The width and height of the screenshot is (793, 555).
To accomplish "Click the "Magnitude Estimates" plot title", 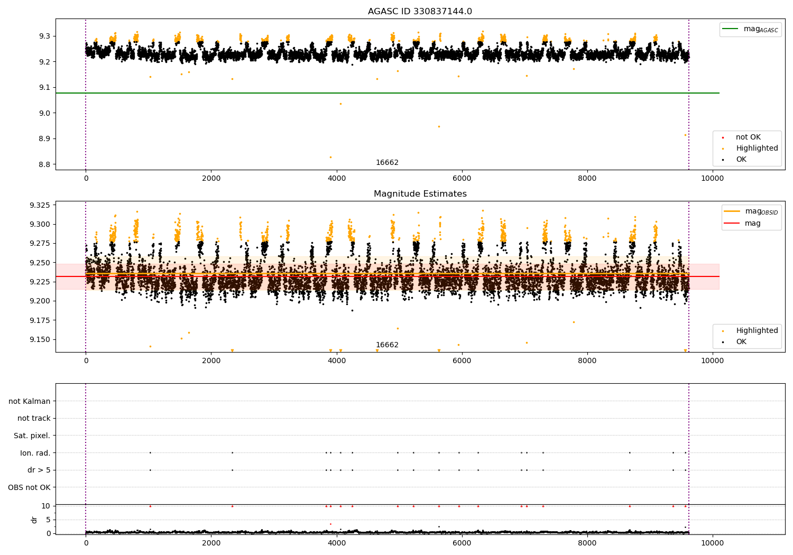I will 420,194.
